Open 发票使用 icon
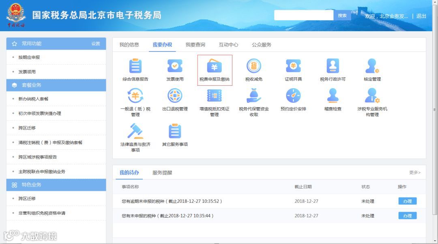Viewport: 438px width, 244px height. tap(175, 66)
